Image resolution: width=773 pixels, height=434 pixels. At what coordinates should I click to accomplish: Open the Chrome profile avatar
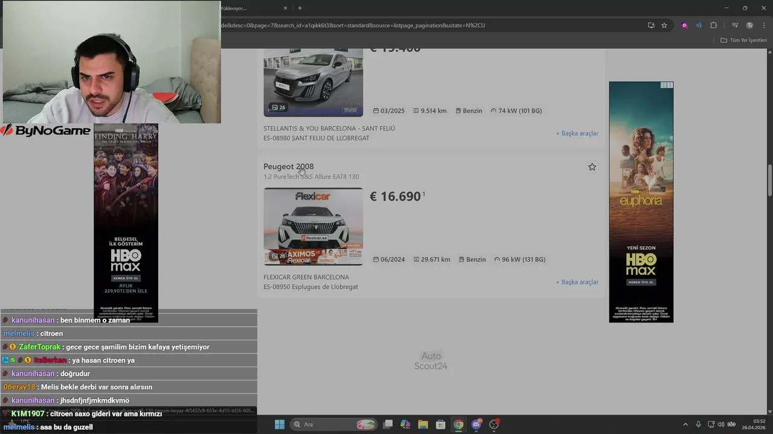pos(749,25)
